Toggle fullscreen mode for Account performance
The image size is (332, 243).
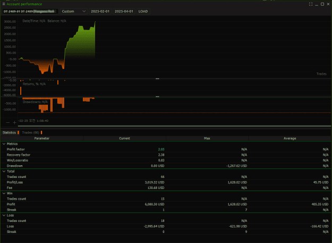(311, 4)
